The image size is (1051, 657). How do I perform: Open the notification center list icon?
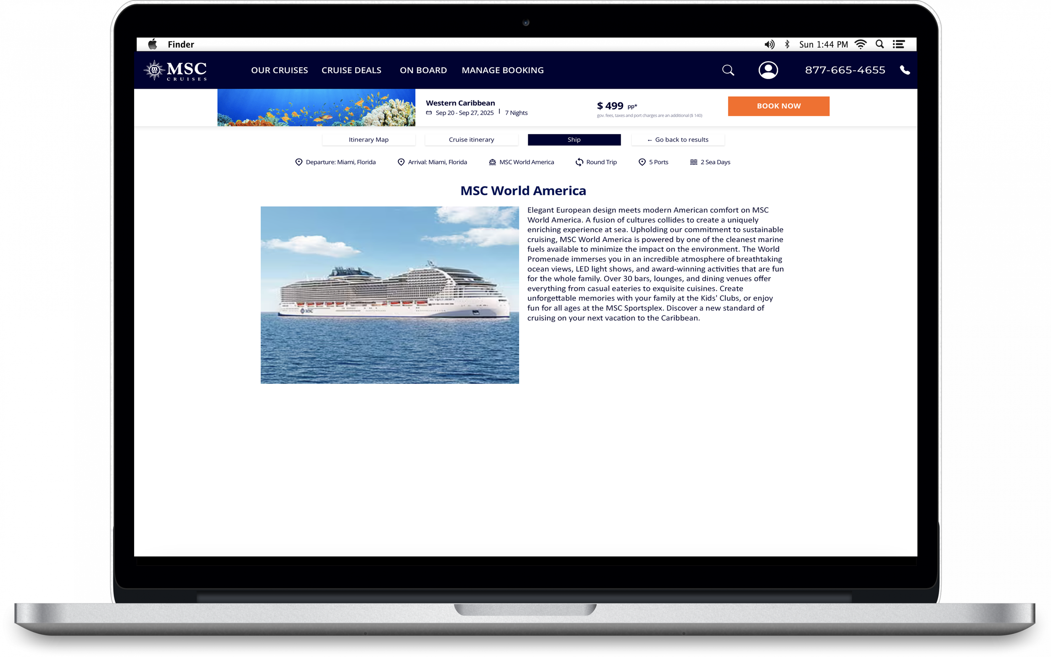point(899,44)
